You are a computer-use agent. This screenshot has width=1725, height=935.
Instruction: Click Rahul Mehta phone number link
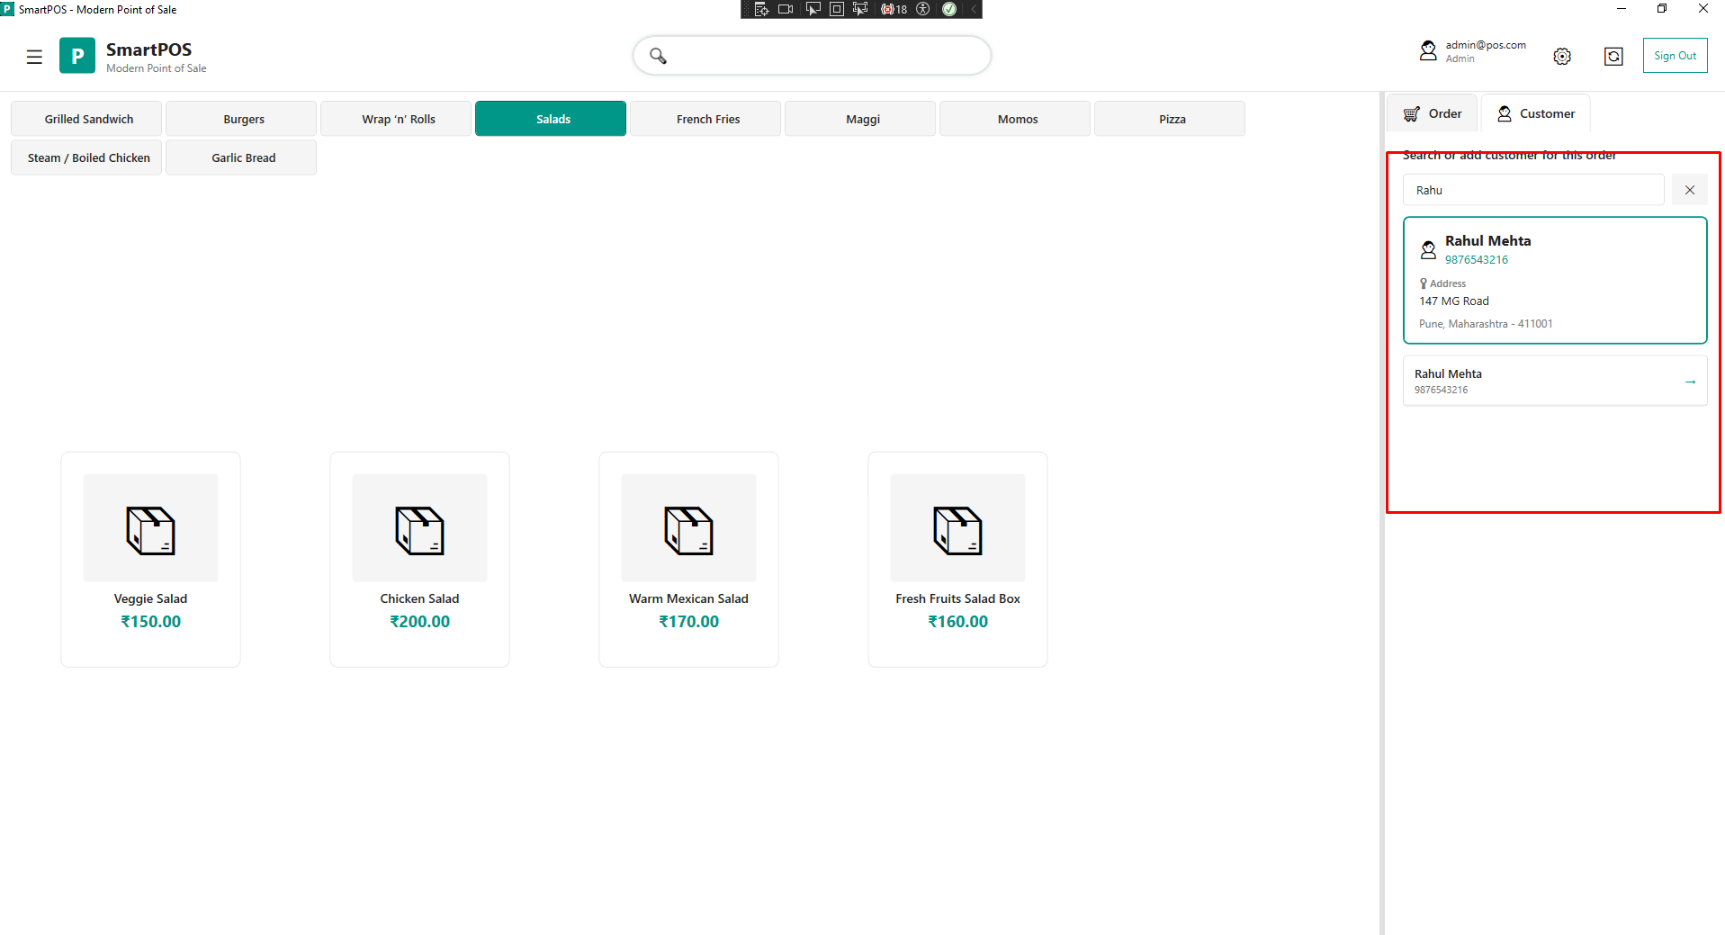click(1477, 260)
